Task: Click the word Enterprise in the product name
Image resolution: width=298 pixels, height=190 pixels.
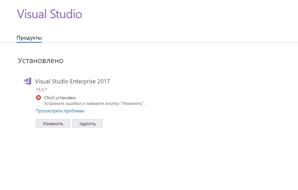Action: 83,81
